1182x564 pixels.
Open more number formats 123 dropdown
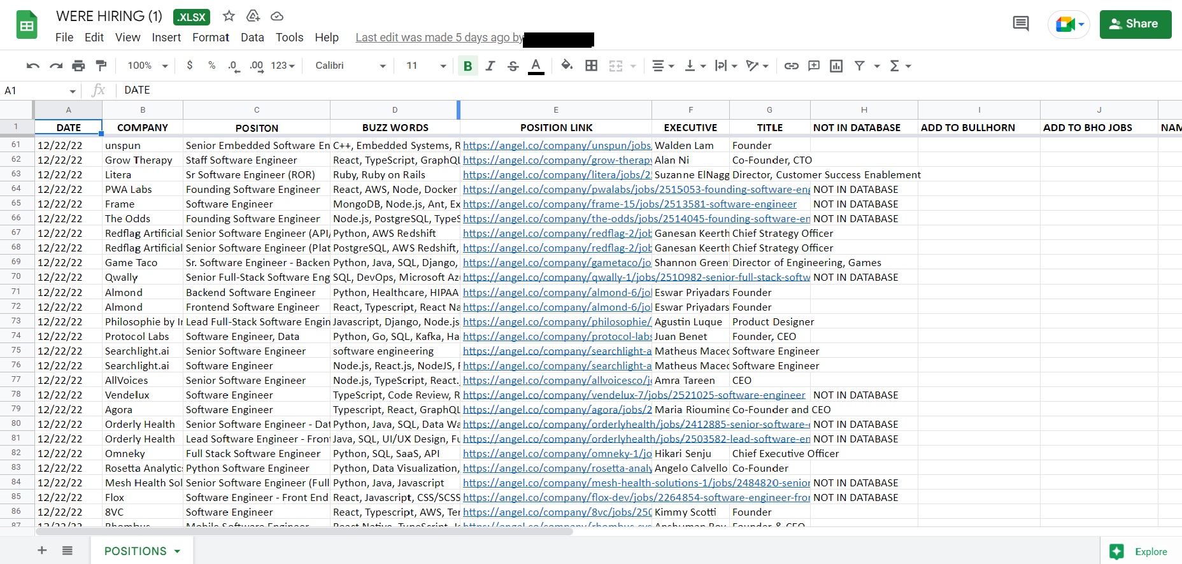(x=283, y=66)
